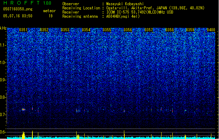Click the 0400 time marker

[x=211, y=30]
